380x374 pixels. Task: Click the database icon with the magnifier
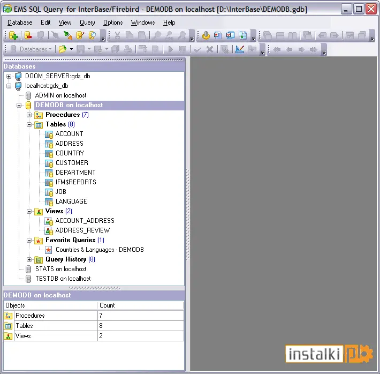click(92, 35)
